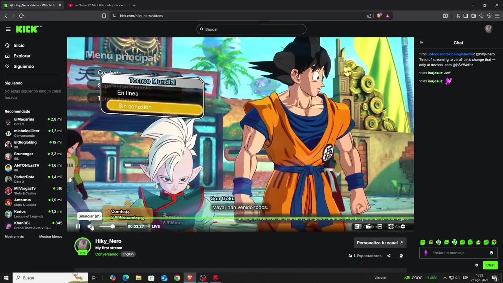
Task: Click Personaliza tu canal button
Action: click(380, 243)
